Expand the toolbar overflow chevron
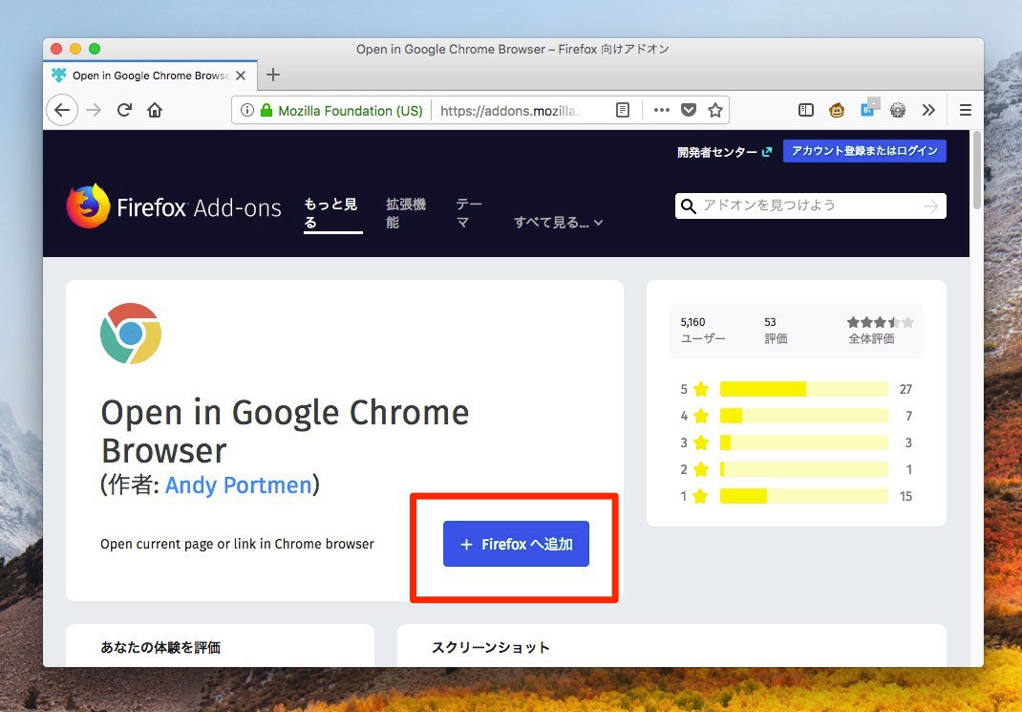Screen dimensions: 1022x712 click(x=928, y=110)
